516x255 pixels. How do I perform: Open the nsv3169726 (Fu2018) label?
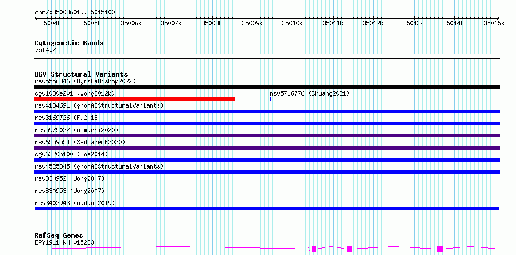(x=68, y=118)
